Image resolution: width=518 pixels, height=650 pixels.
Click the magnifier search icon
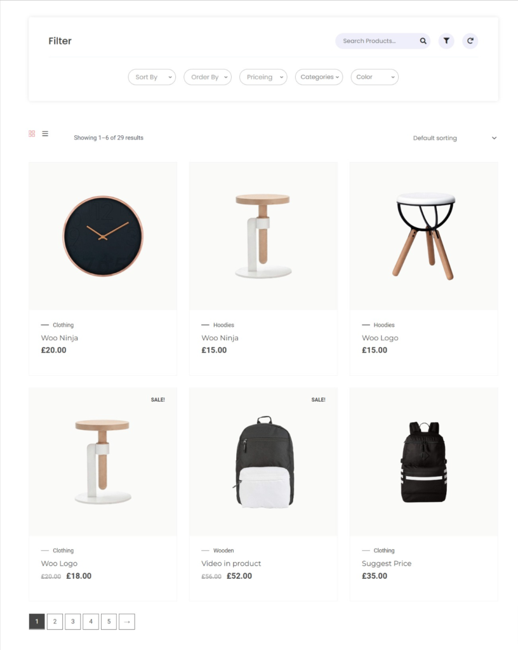click(x=423, y=41)
